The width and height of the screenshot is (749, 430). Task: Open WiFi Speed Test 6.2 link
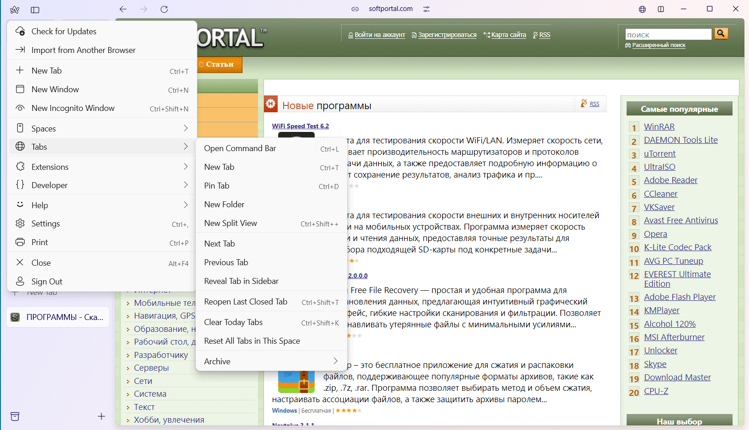(x=301, y=126)
